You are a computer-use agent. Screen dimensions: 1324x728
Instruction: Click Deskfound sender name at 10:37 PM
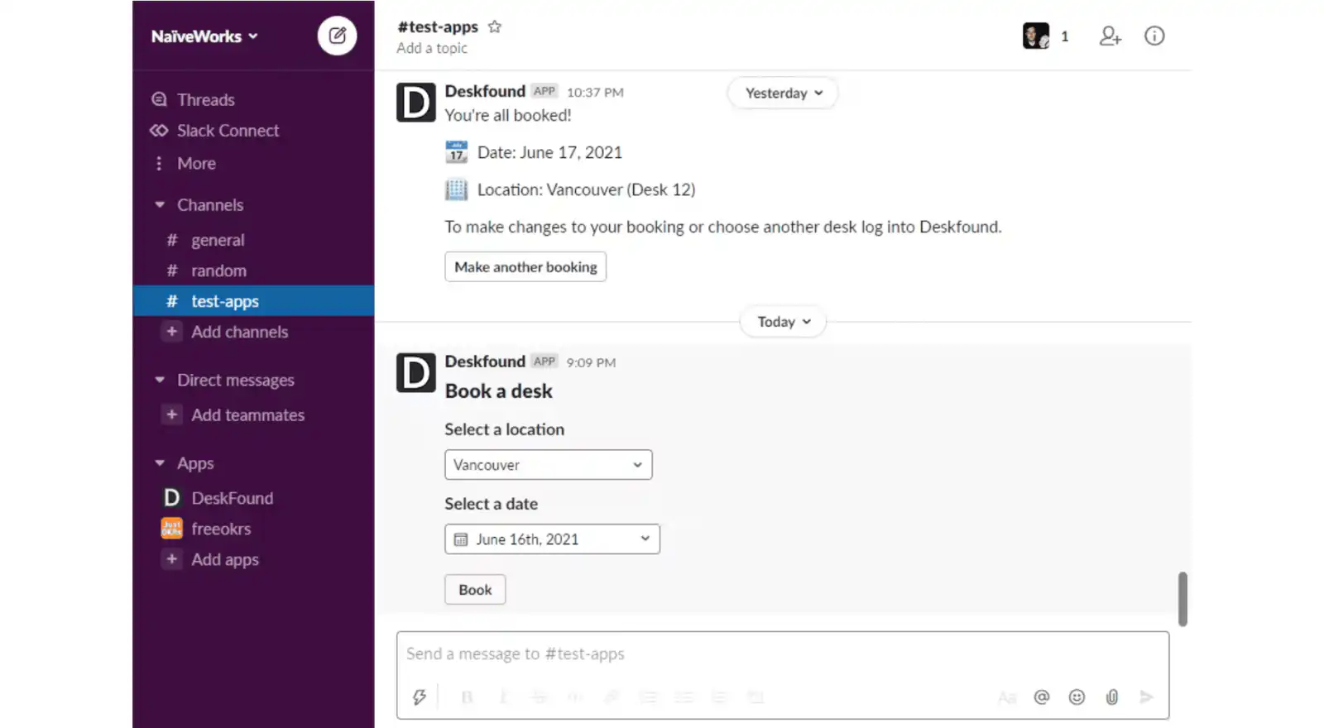tap(485, 91)
